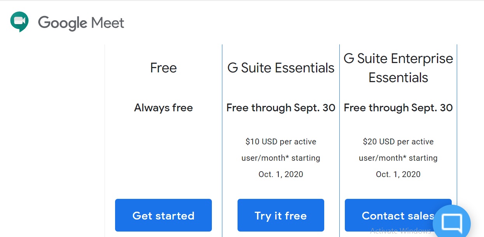Click user/month* starting in G Suite Essentials column

click(x=281, y=158)
